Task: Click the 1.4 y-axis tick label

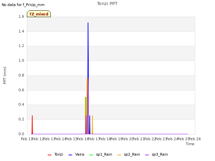Action: click(21, 32)
